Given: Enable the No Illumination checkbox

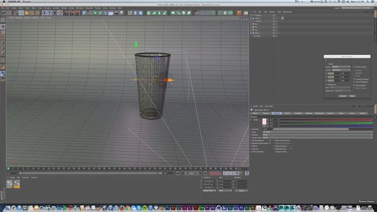Looking at the screenshot, I should (x=270, y=141).
